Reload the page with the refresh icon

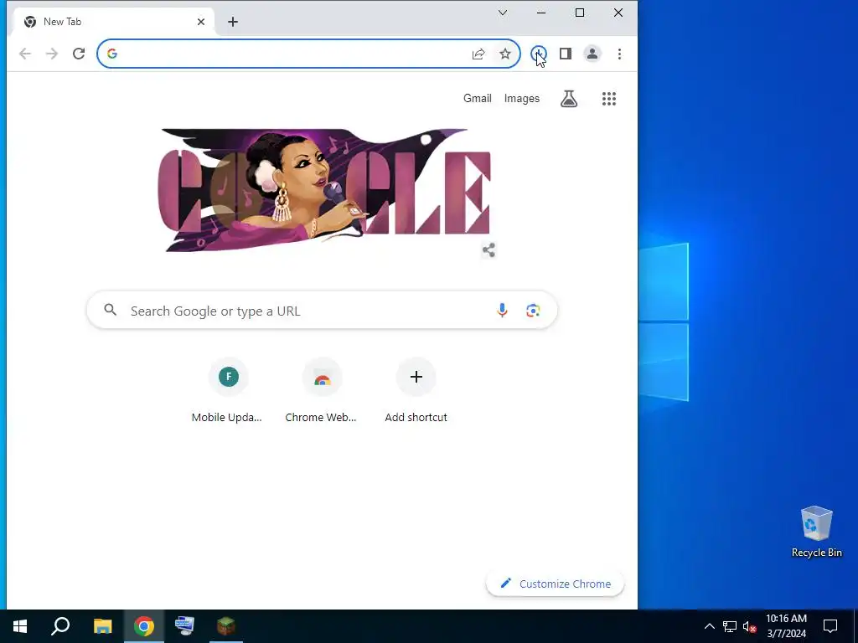[79, 54]
